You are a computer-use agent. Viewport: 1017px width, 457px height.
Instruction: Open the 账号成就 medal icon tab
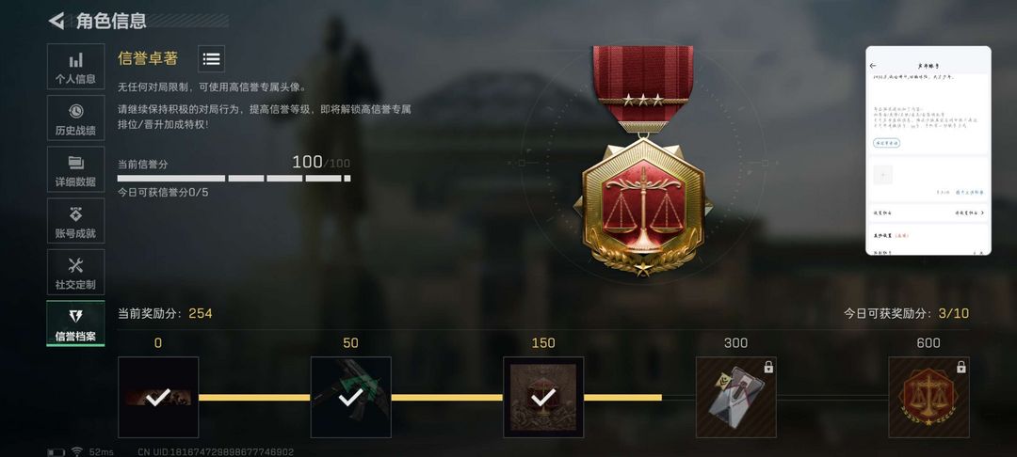tap(75, 221)
